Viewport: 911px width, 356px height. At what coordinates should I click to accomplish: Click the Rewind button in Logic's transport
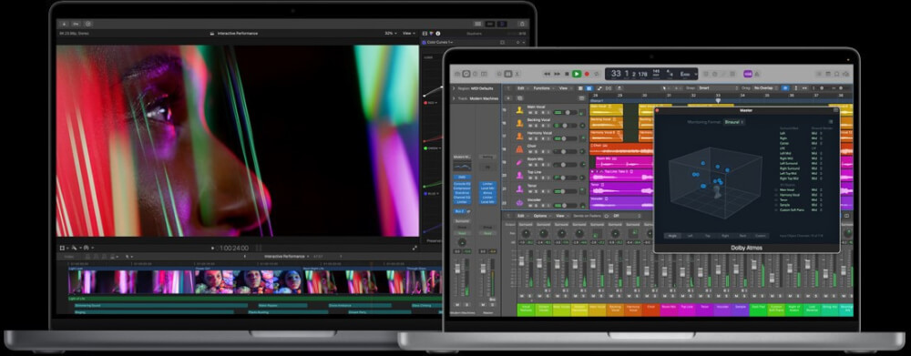[x=547, y=74]
